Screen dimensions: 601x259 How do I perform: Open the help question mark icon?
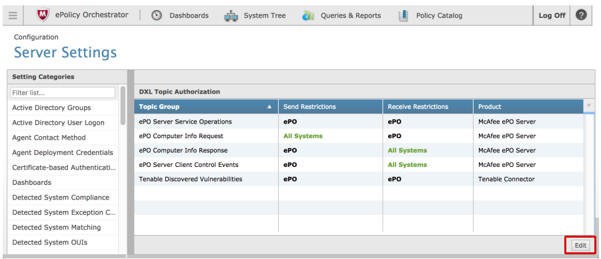tap(581, 15)
